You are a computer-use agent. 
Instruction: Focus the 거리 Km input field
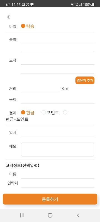[x=41, y=89]
